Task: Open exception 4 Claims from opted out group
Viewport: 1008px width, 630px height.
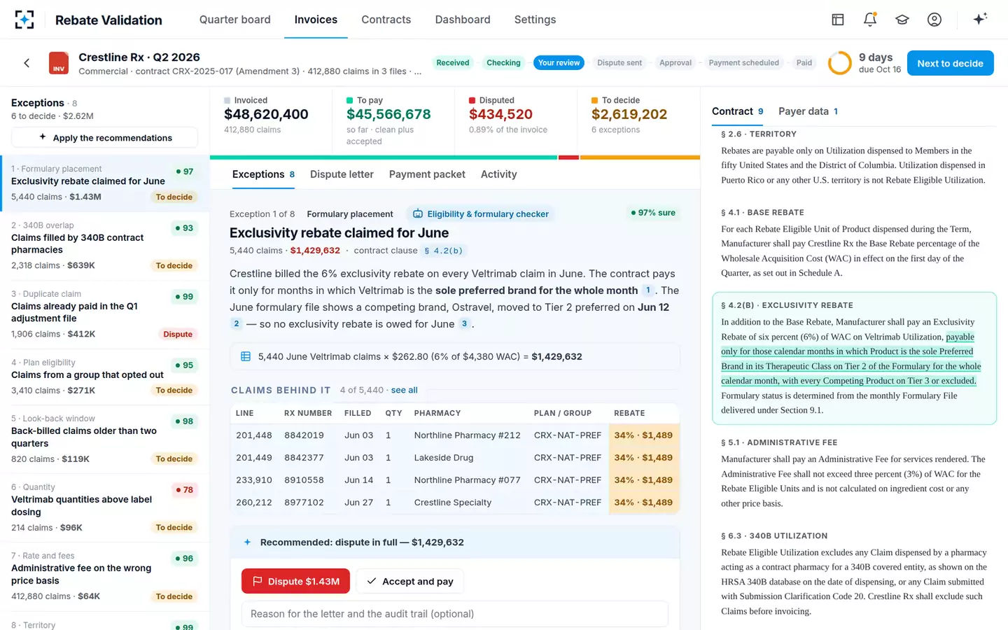Action: point(105,377)
